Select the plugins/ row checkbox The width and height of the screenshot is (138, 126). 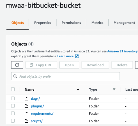(13, 106)
